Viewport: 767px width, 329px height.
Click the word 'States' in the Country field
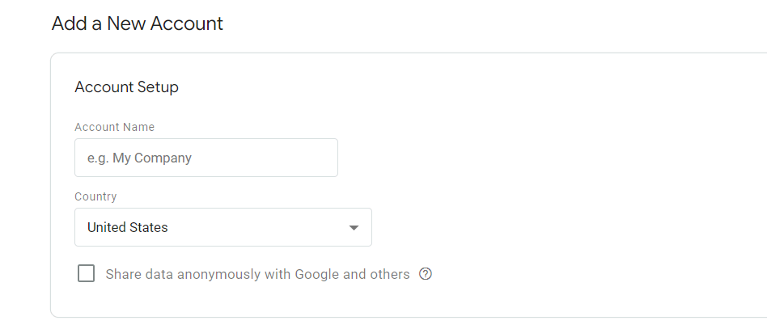[x=150, y=228]
